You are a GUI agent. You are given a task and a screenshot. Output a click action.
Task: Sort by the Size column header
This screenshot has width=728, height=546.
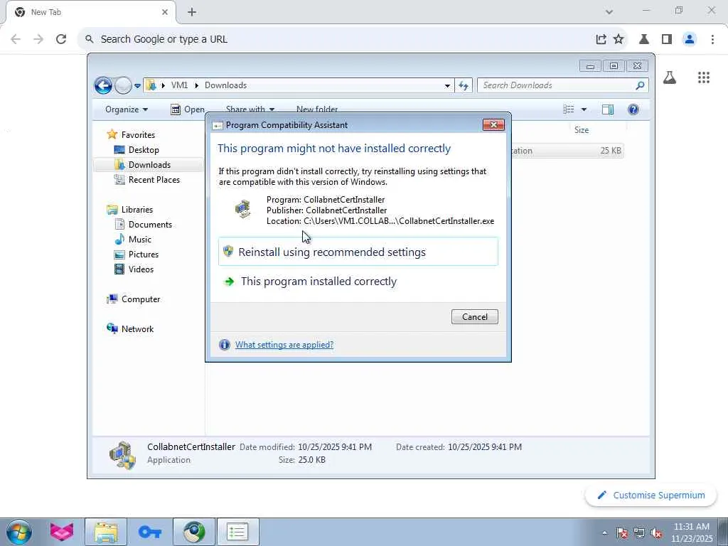click(x=582, y=130)
